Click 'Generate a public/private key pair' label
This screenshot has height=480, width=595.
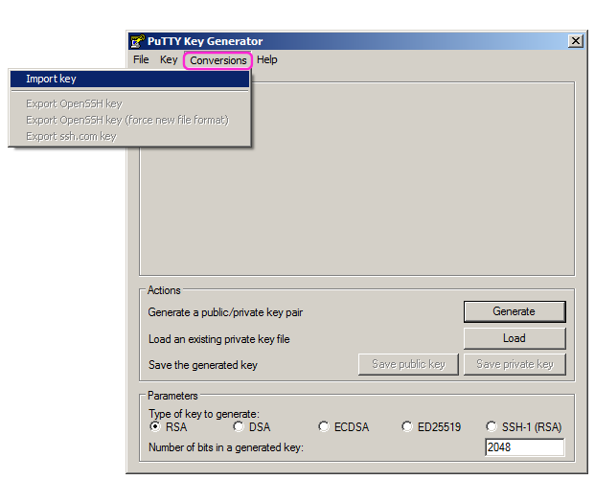(x=225, y=312)
